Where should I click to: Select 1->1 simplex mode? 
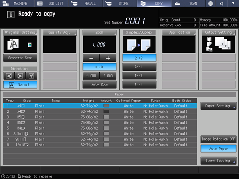pos(139,84)
